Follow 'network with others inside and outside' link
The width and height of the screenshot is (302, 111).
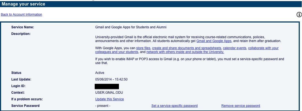tap(185, 52)
